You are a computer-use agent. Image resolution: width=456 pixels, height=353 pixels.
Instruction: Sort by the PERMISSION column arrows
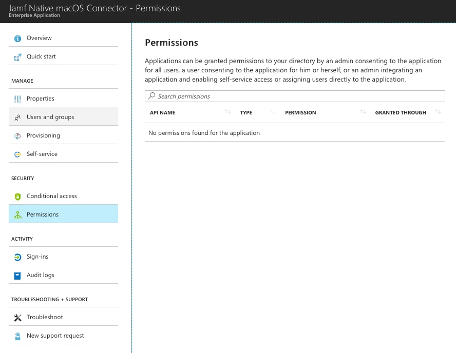click(x=363, y=112)
